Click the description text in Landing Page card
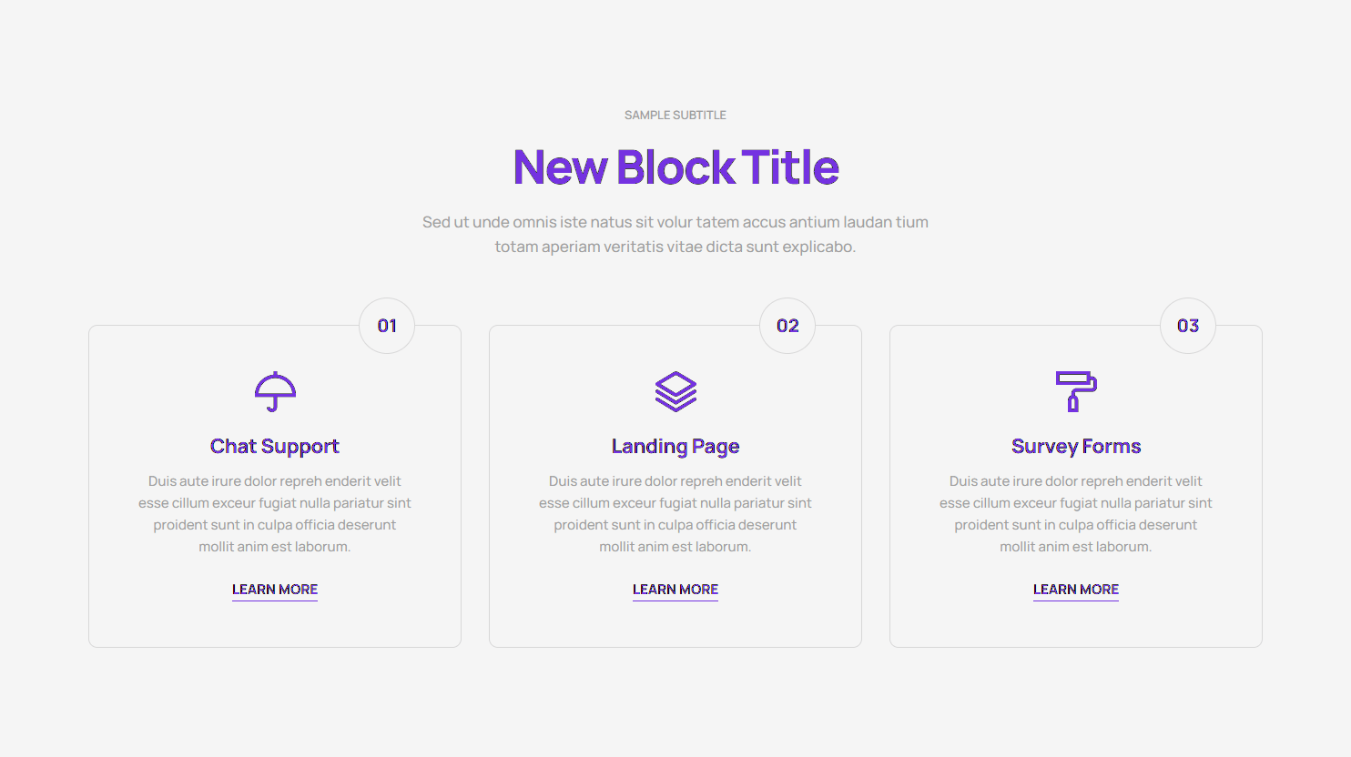1351x757 pixels. (x=675, y=514)
